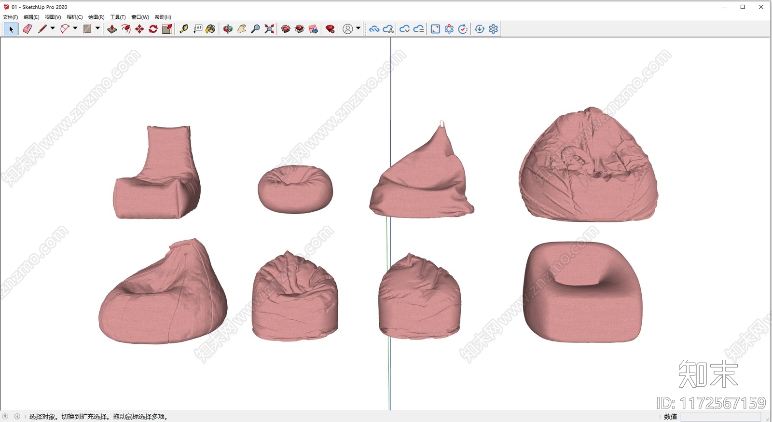This screenshot has width=772, height=422.
Task: Choose the Tape Measure tool
Action: (184, 29)
